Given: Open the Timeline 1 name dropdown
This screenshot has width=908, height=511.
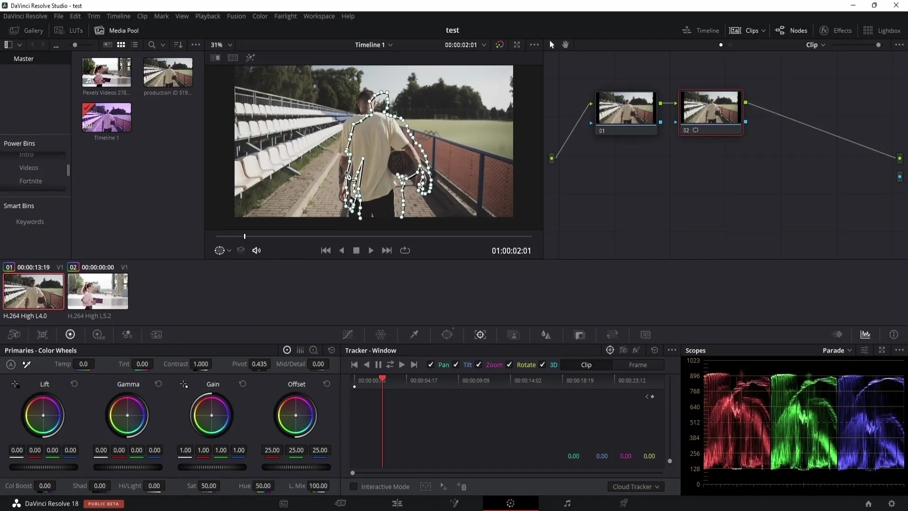Looking at the screenshot, I should [374, 44].
